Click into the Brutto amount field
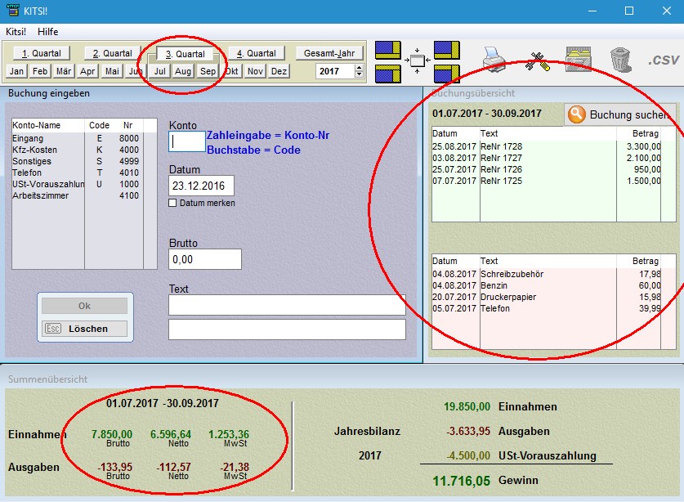Image resolution: width=684 pixels, height=502 pixels. click(x=204, y=259)
